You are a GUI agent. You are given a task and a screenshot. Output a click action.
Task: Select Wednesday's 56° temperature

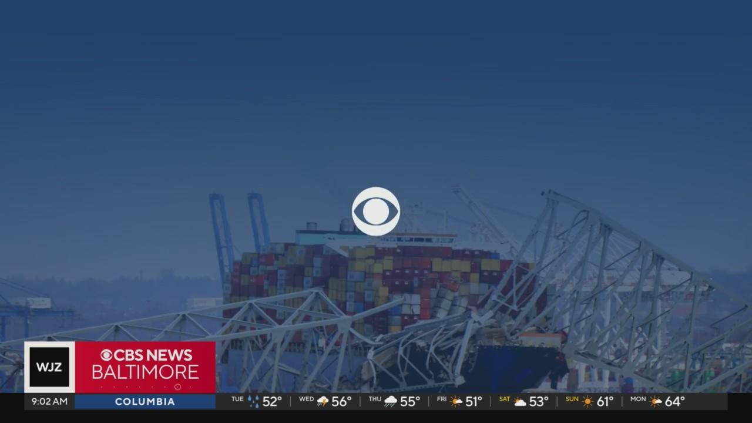coord(341,402)
